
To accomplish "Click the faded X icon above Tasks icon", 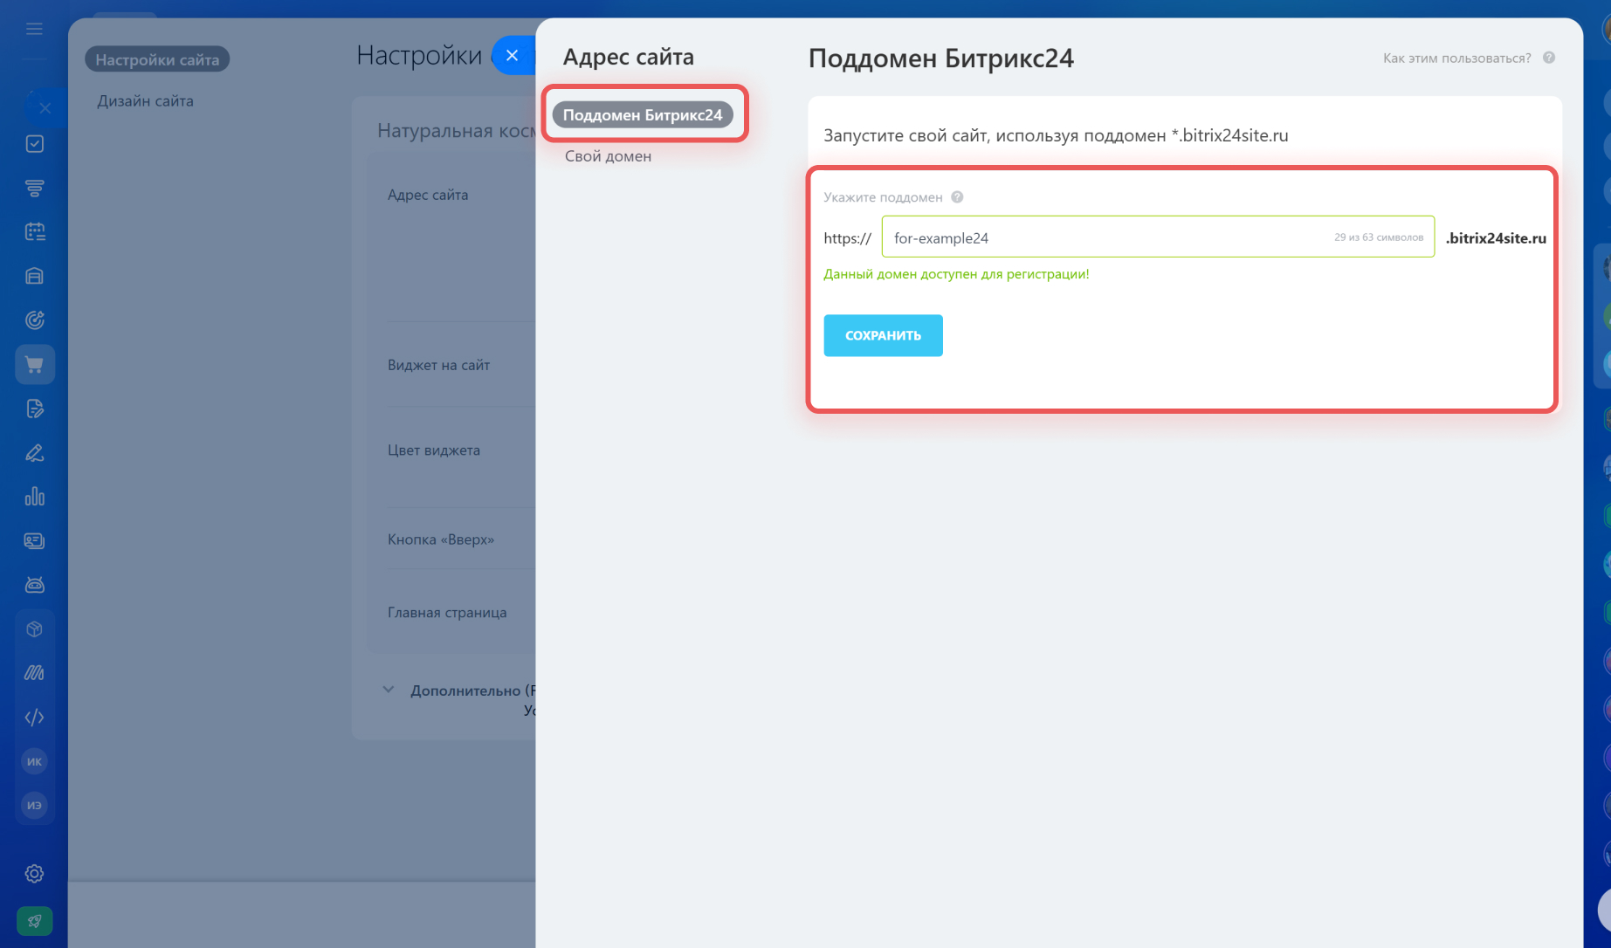I will (45, 108).
